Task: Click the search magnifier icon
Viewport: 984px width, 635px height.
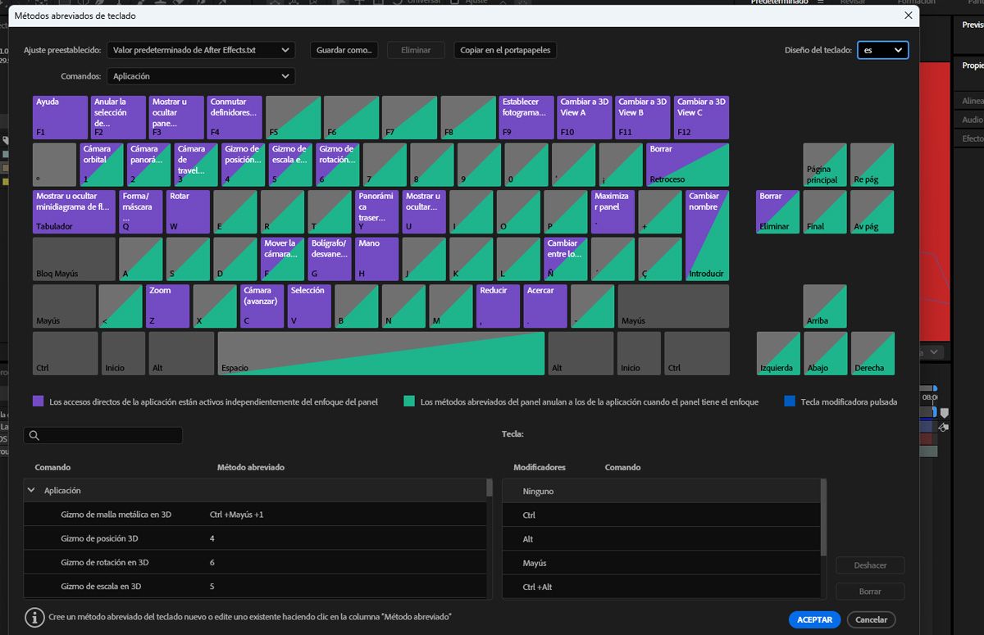Action: click(33, 435)
